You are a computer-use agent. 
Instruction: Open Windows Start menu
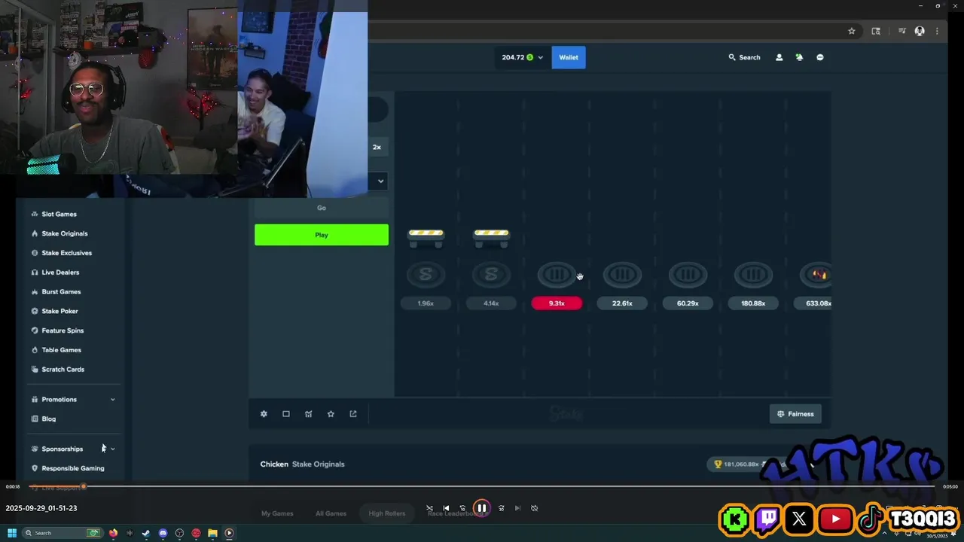[12, 533]
